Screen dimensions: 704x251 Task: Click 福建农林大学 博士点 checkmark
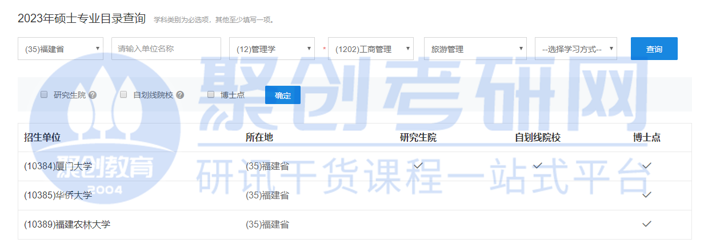[x=647, y=224]
